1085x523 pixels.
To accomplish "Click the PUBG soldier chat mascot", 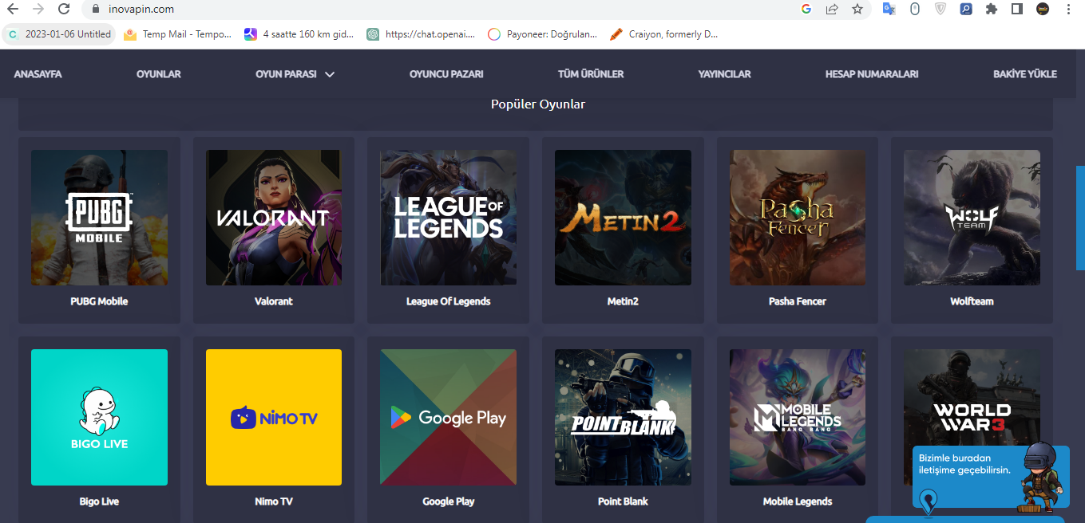I will [x=1040, y=477].
